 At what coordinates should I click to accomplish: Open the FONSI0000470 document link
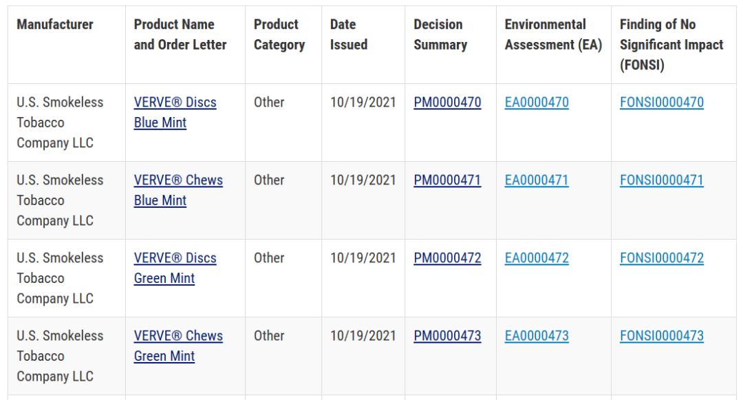(x=662, y=103)
